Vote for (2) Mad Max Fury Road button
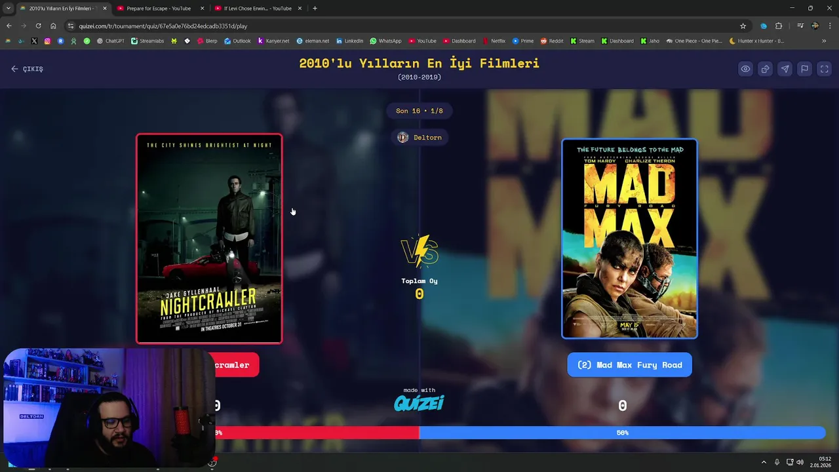The image size is (839, 472). tap(629, 365)
